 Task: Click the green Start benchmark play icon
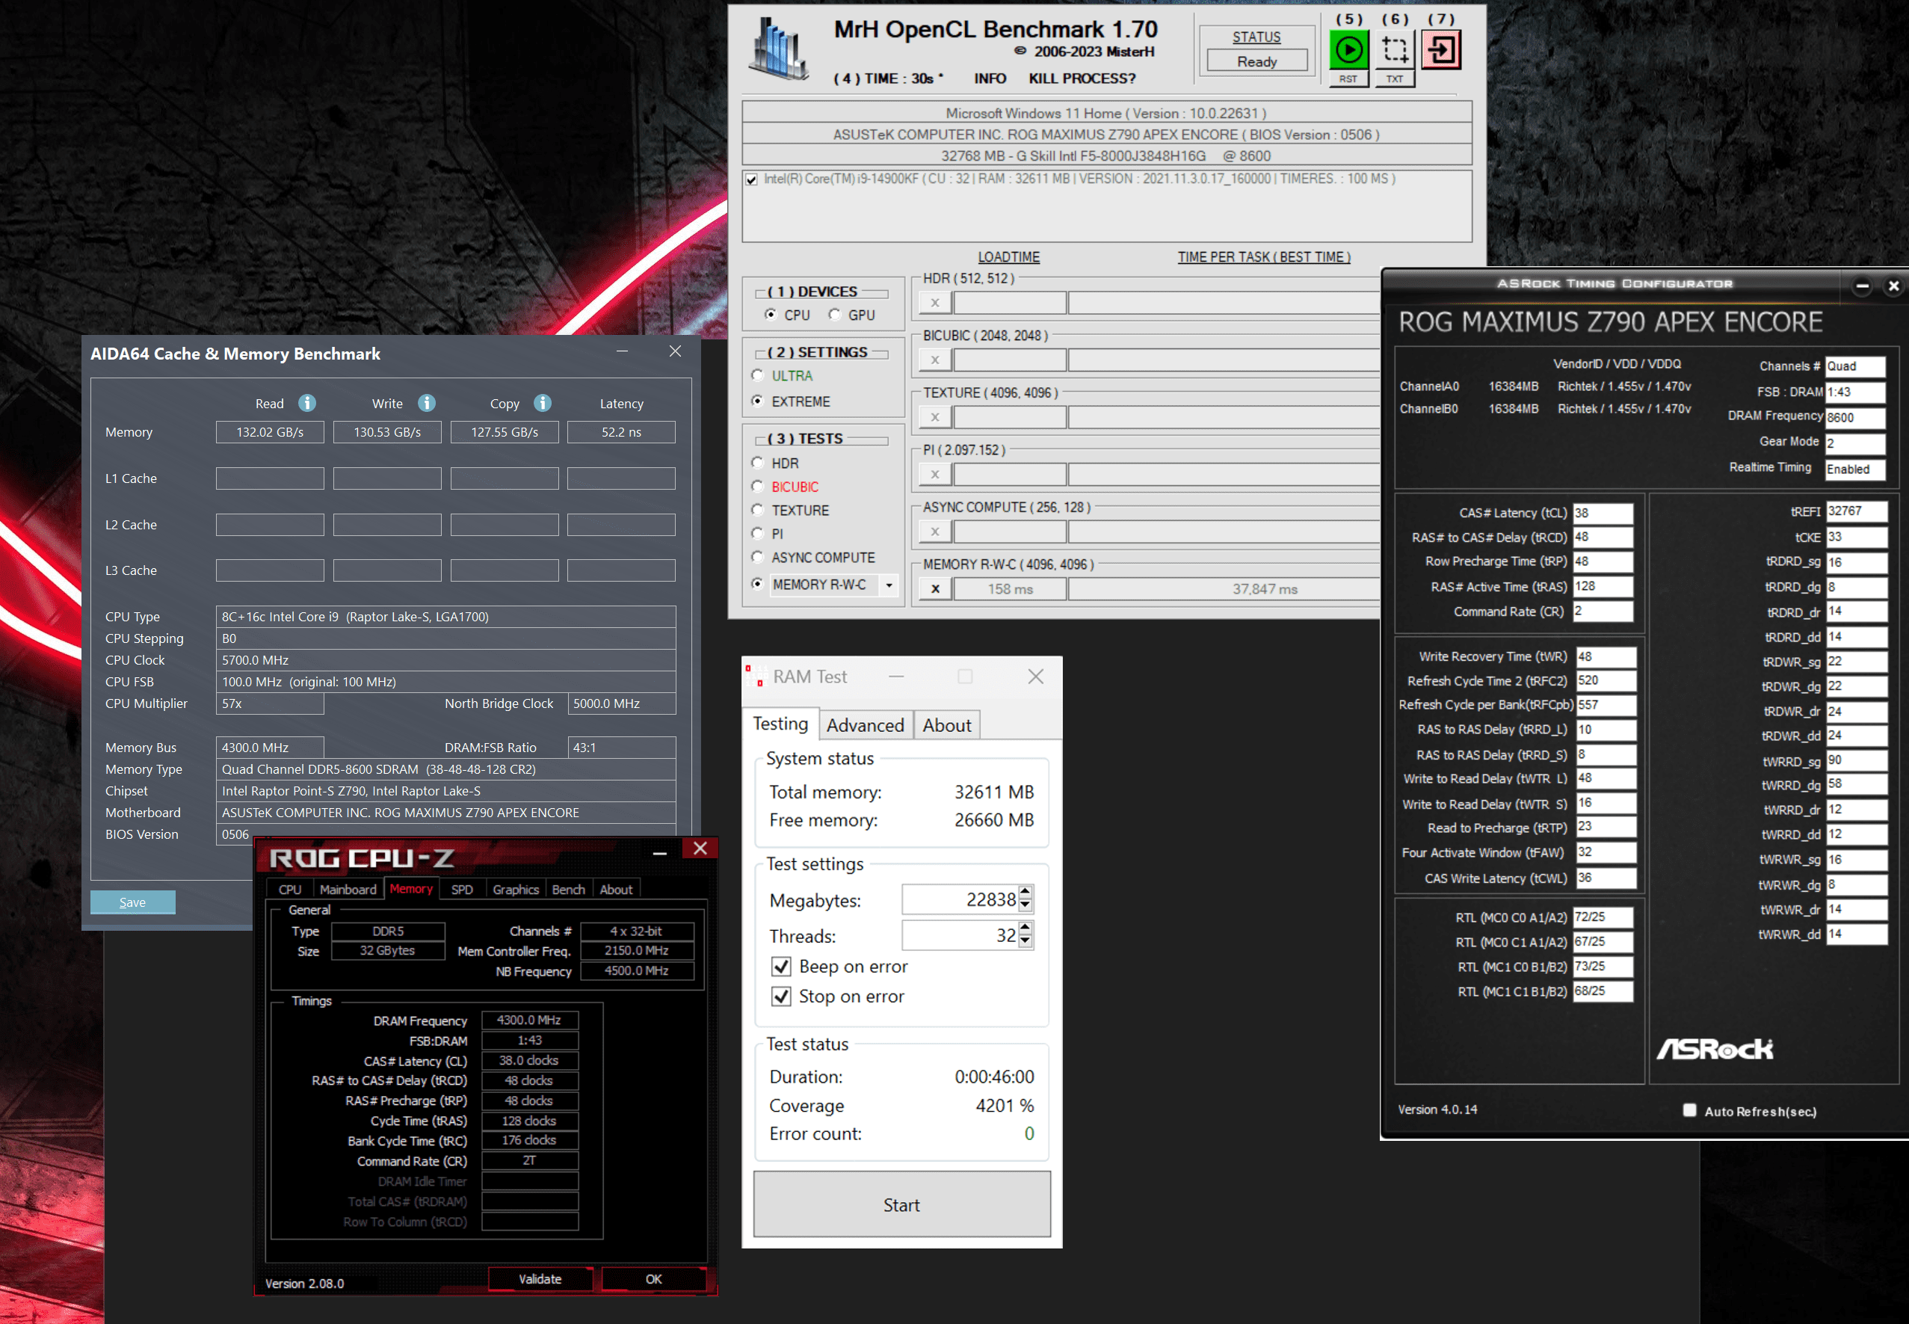(x=1348, y=50)
